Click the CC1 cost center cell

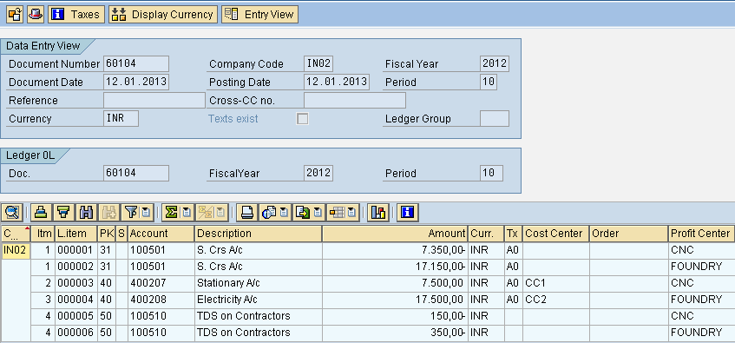click(x=556, y=283)
